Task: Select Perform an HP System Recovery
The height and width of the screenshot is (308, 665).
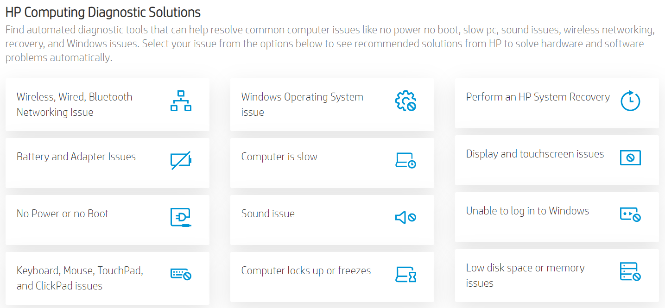Action: [x=538, y=97]
